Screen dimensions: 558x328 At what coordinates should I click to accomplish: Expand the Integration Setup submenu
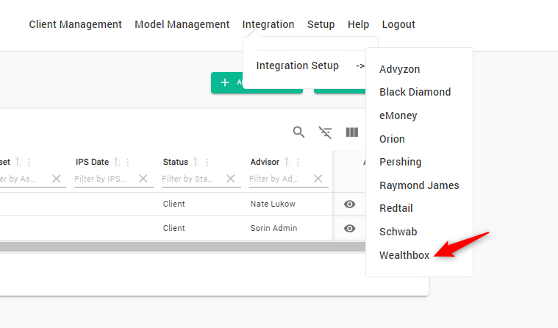pyautogui.click(x=310, y=65)
